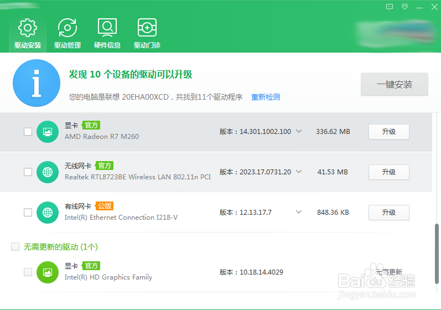Screen dimensions: 441x310
Task: Click the text Intel(R) Ethernet Connection I218-V
Action: [x=121, y=218]
